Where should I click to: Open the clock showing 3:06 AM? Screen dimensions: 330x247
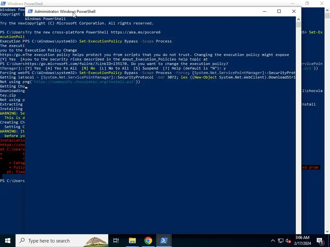click(x=302, y=241)
